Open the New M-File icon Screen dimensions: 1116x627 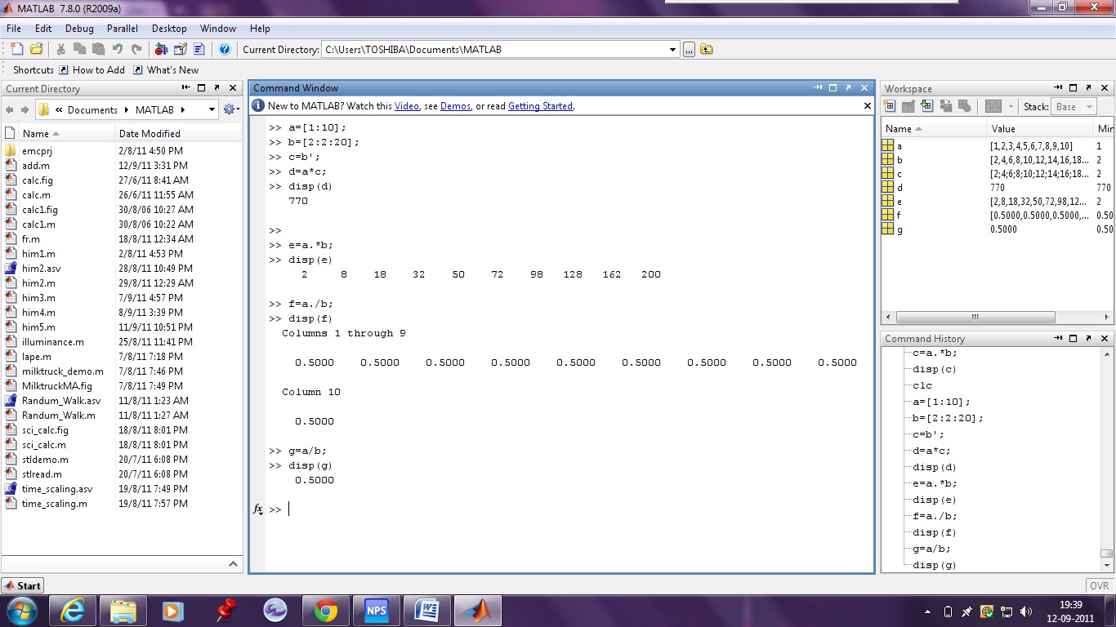click(x=16, y=49)
